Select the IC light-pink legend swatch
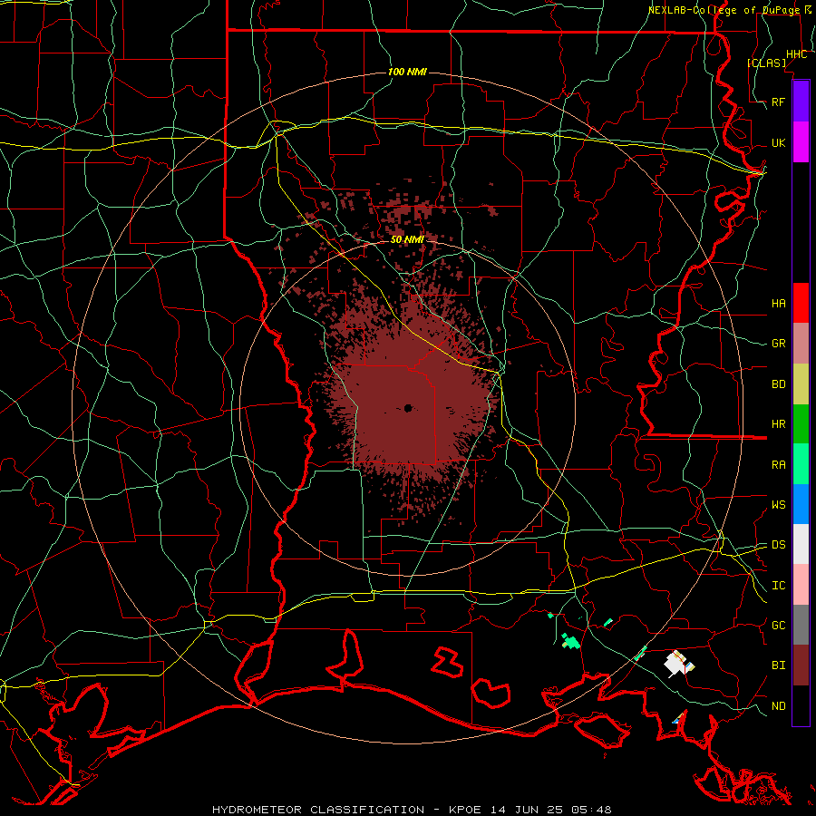Screen dimensions: 816x816 point(801,585)
